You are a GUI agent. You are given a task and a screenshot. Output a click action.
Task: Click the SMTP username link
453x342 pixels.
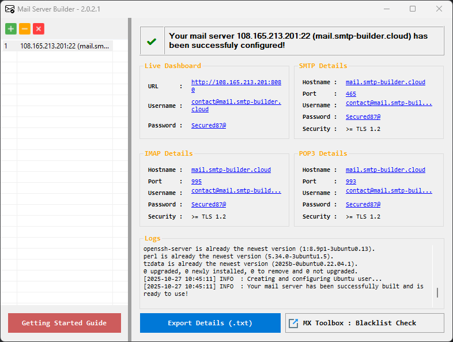point(389,103)
